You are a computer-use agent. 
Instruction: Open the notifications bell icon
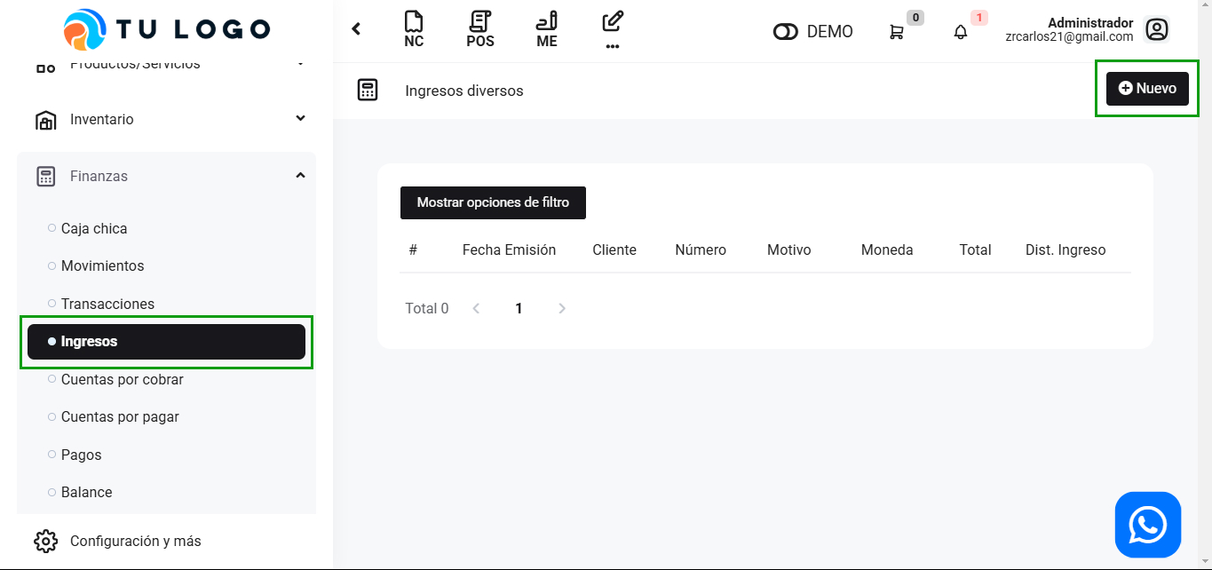click(x=961, y=32)
